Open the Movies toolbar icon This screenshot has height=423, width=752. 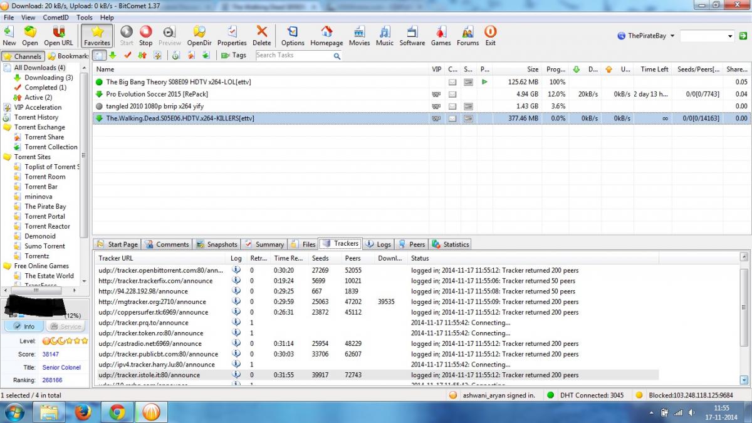click(359, 36)
